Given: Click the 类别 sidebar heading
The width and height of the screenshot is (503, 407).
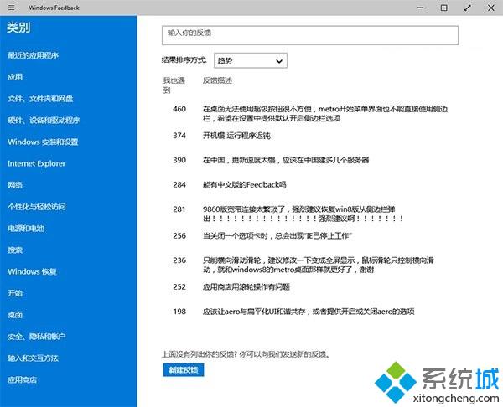Looking at the screenshot, I should pos(18,28).
